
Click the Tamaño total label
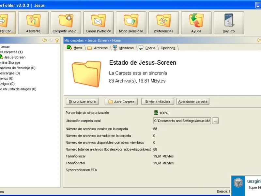pyautogui.click(x=75, y=163)
